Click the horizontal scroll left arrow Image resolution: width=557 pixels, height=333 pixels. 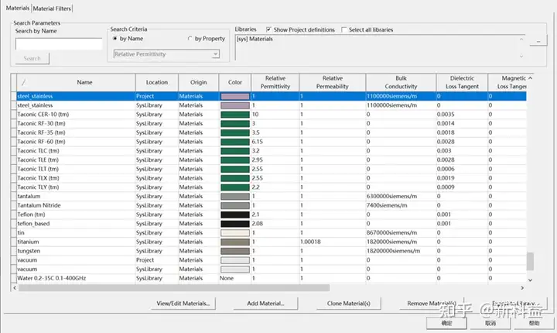point(15,288)
